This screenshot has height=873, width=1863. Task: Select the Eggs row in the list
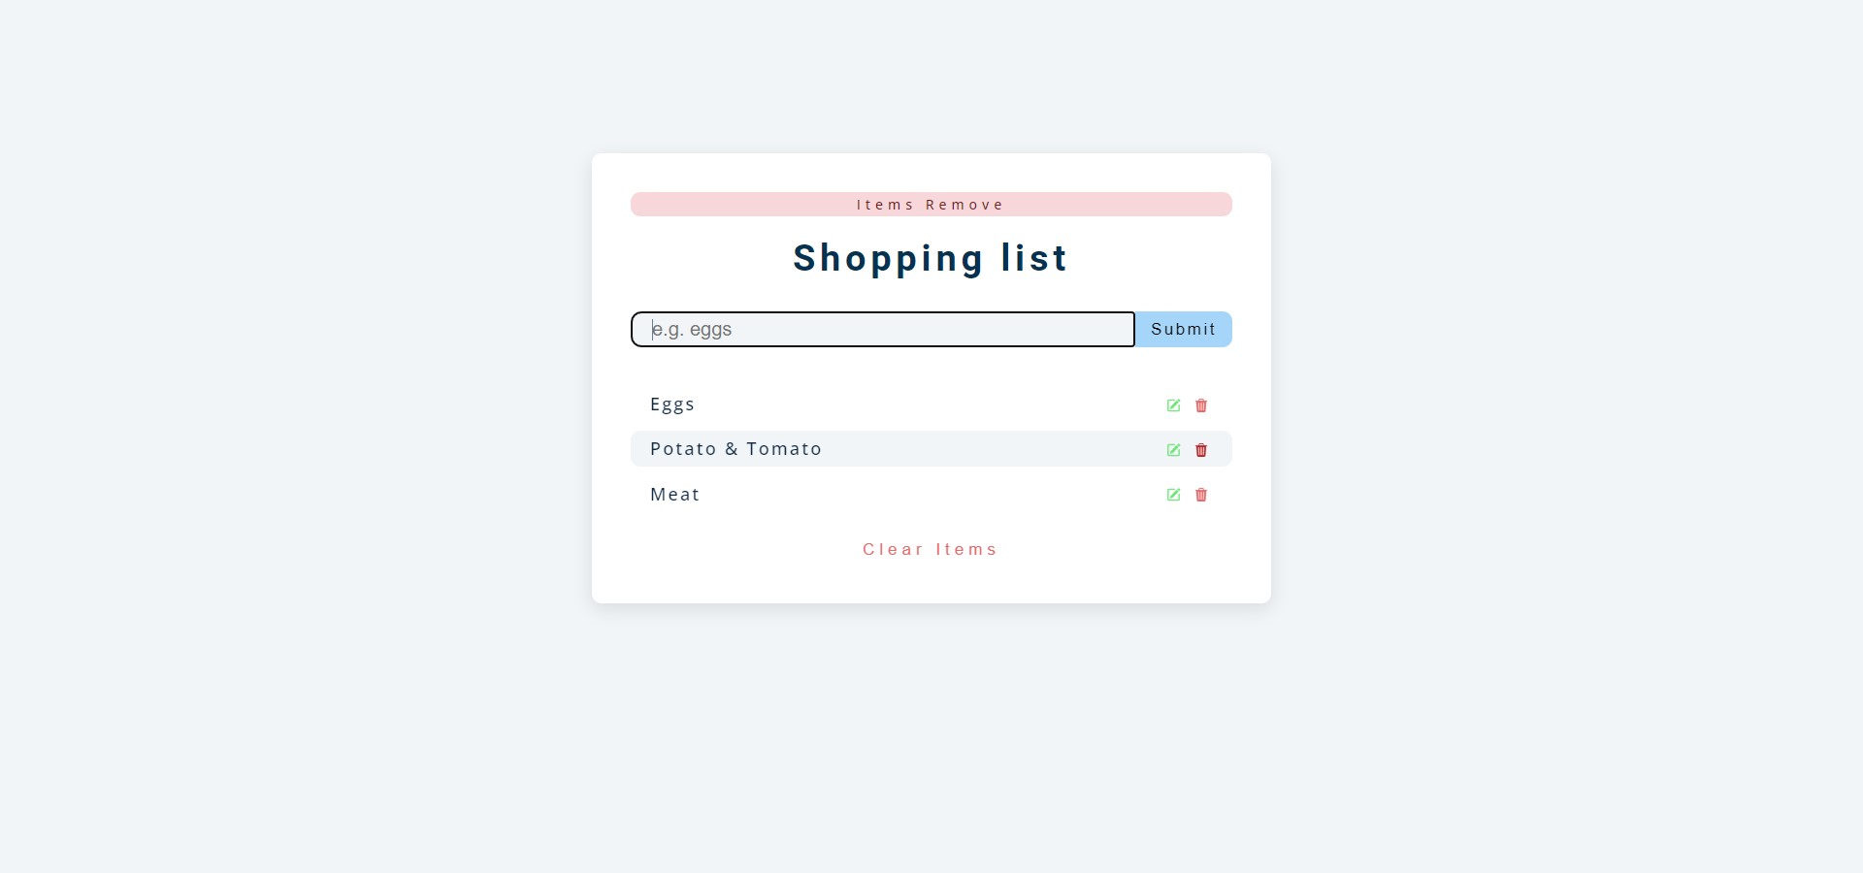pos(672,404)
